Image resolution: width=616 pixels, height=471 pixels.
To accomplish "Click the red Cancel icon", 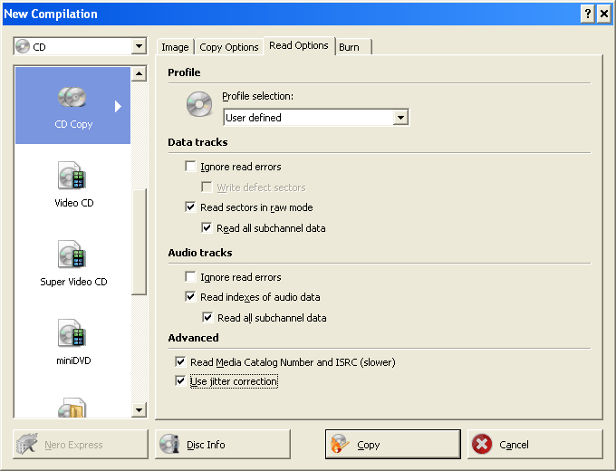I will 483,445.
